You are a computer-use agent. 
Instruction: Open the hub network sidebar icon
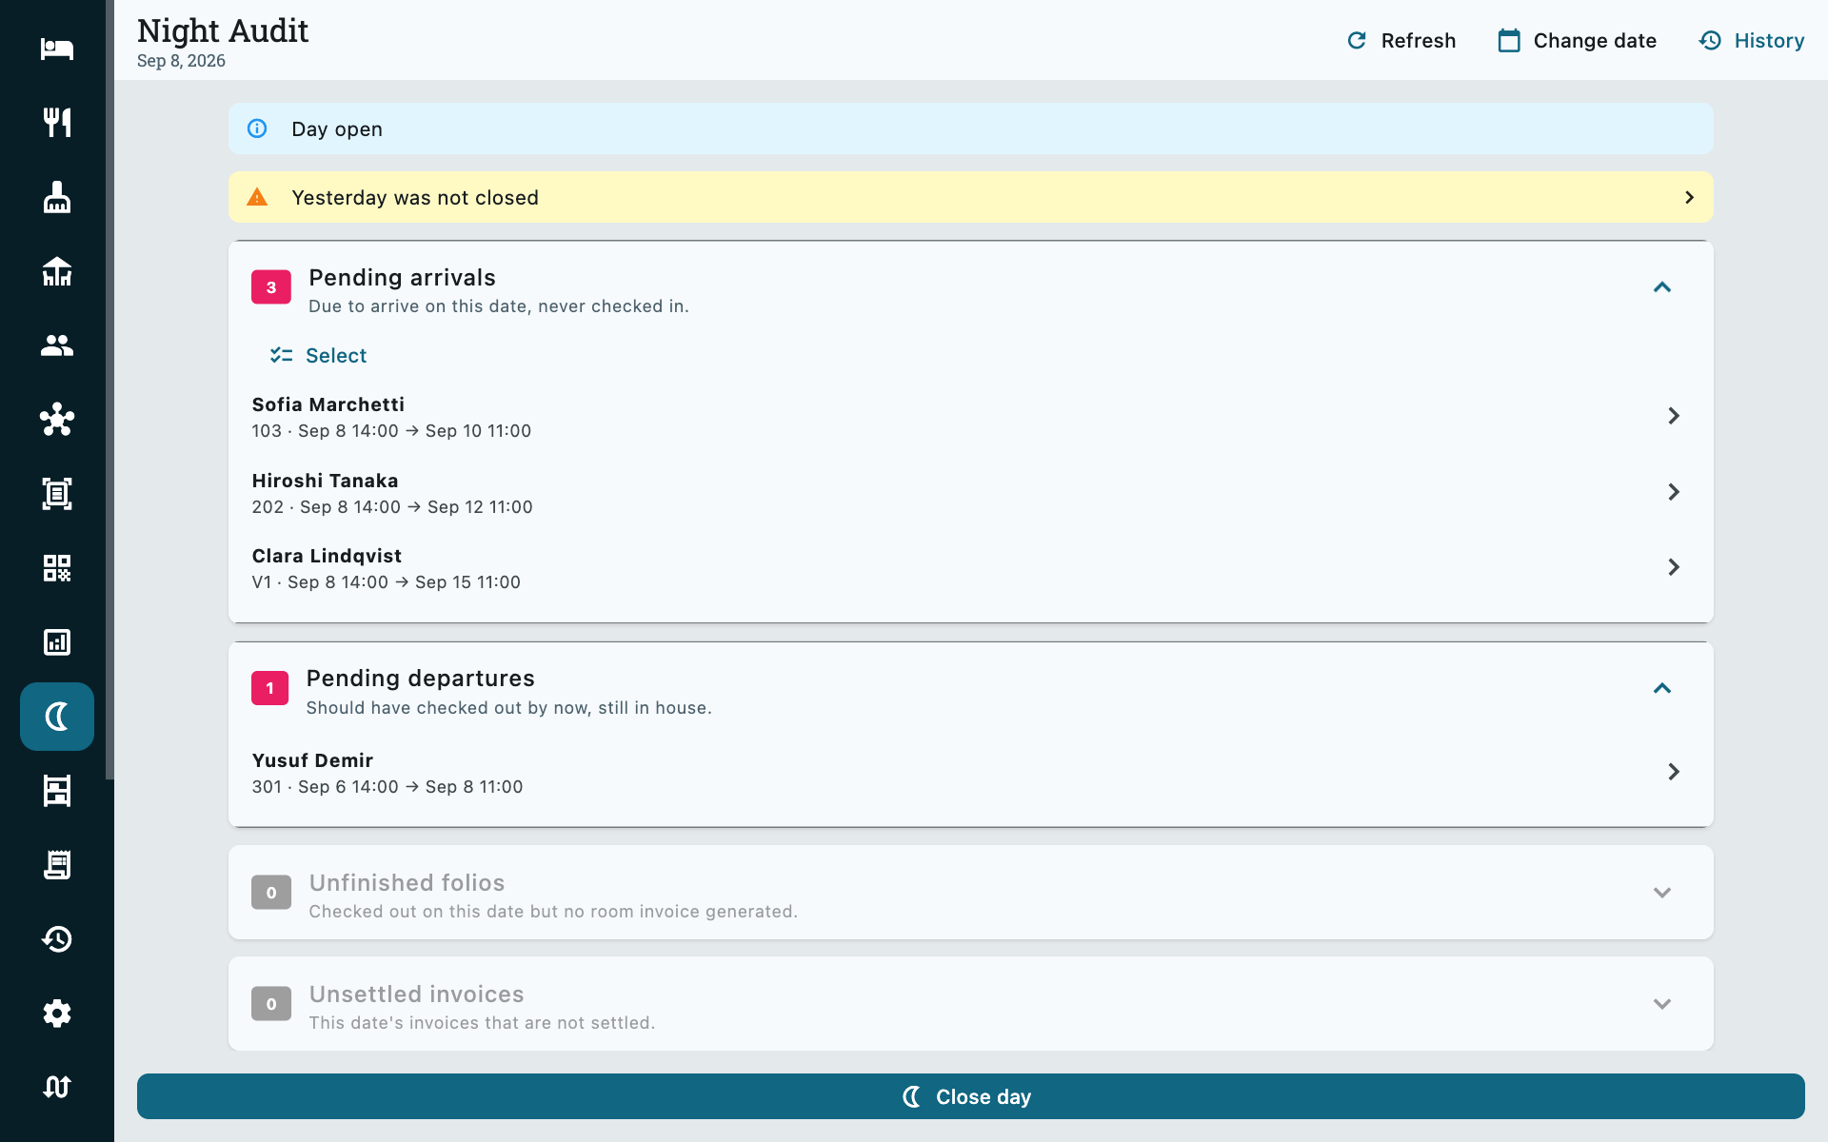[x=57, y=420]
